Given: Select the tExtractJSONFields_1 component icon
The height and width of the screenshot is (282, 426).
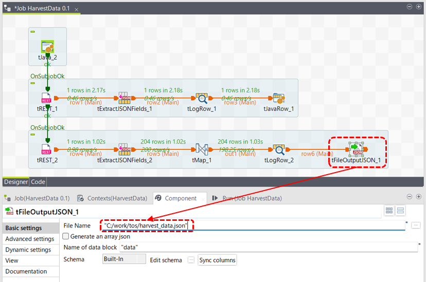Looking at the screenshot, I should (125, 98).
